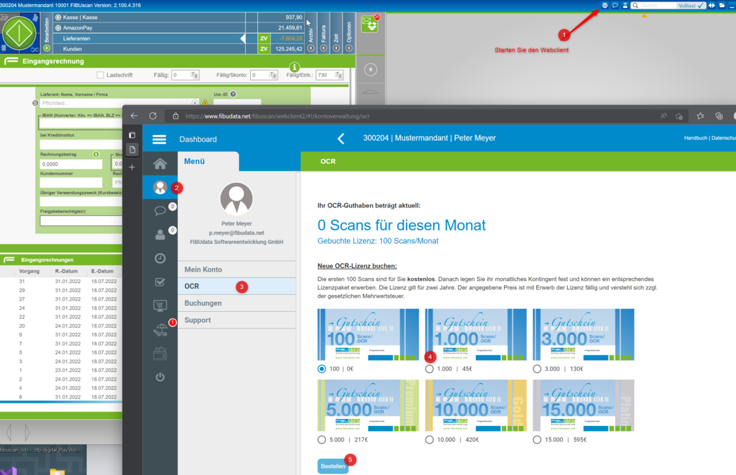Open monitor shop cart icon in sidebar
736x475 pixels.
point(160,305)
